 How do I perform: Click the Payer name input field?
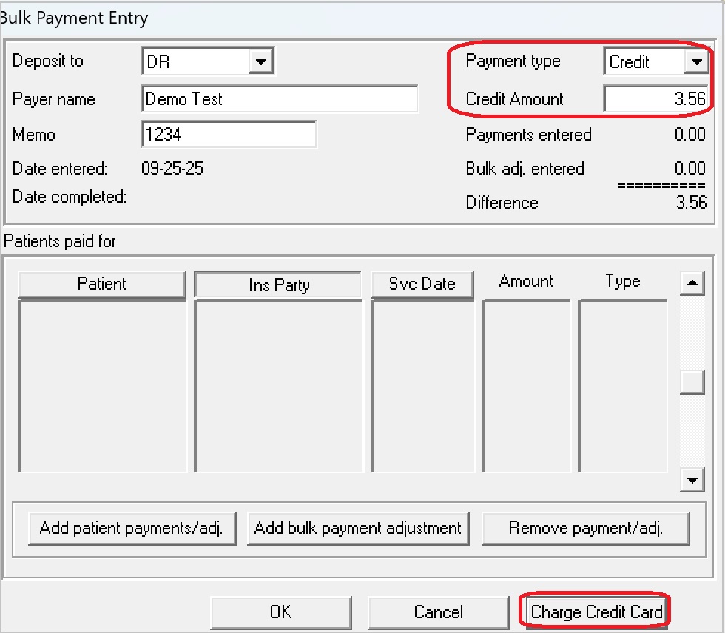click(279, 99)
